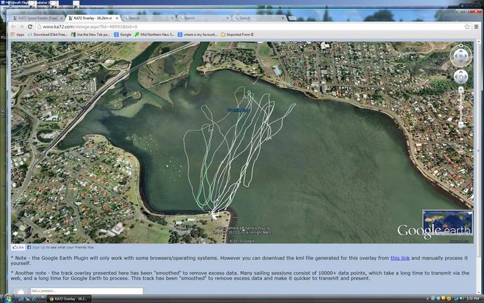484x303 pixels.
Task: Click the zoom in plus button
Action: (x=461, y=90)
